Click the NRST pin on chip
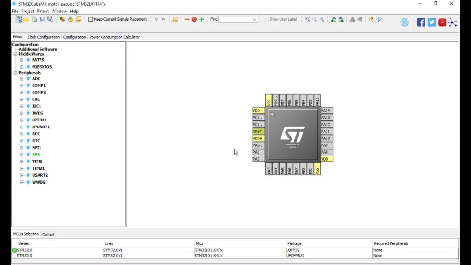The image size is (471, 265). point(258,132)
